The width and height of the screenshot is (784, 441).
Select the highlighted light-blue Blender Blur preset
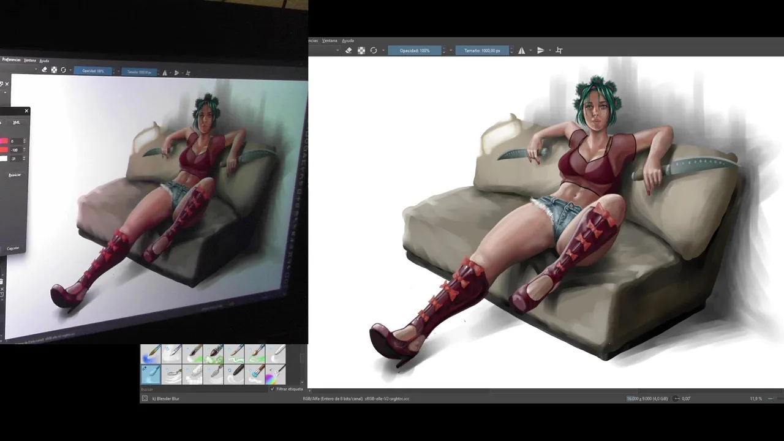(x=151, y=374)
